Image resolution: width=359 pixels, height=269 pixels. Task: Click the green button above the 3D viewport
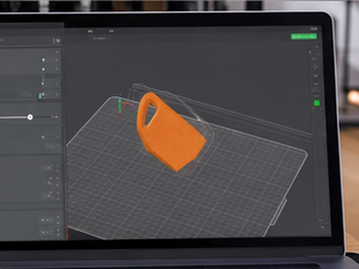[304, 36]
